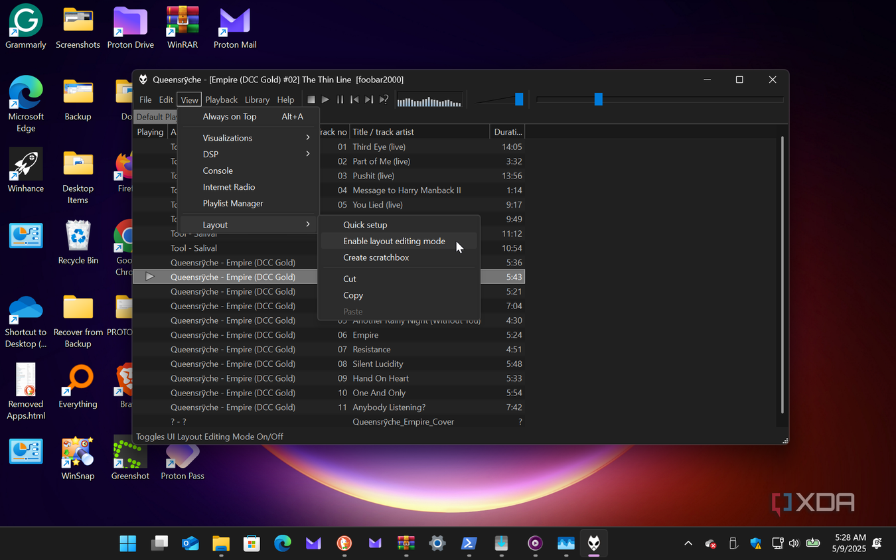Enable layout editing mode

[x=399, y=242]
